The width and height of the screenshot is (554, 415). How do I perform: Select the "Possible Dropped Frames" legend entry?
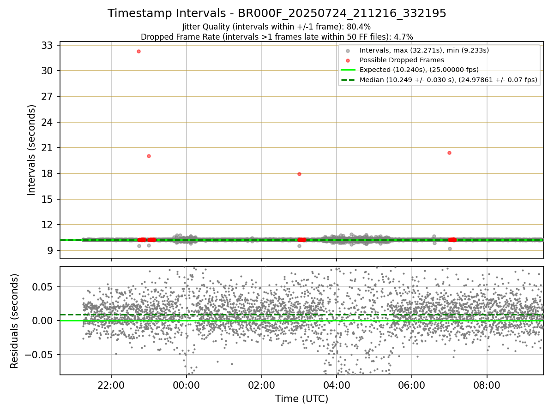402,60
